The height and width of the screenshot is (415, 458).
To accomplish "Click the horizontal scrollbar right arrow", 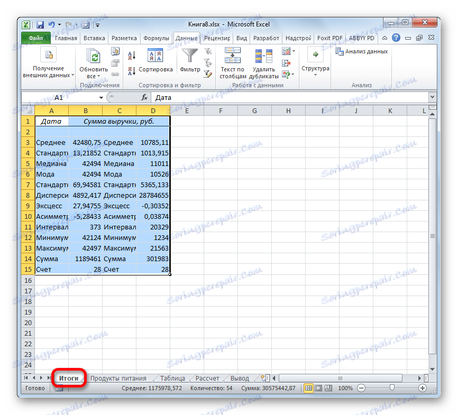I will click(x=419, y=378).
